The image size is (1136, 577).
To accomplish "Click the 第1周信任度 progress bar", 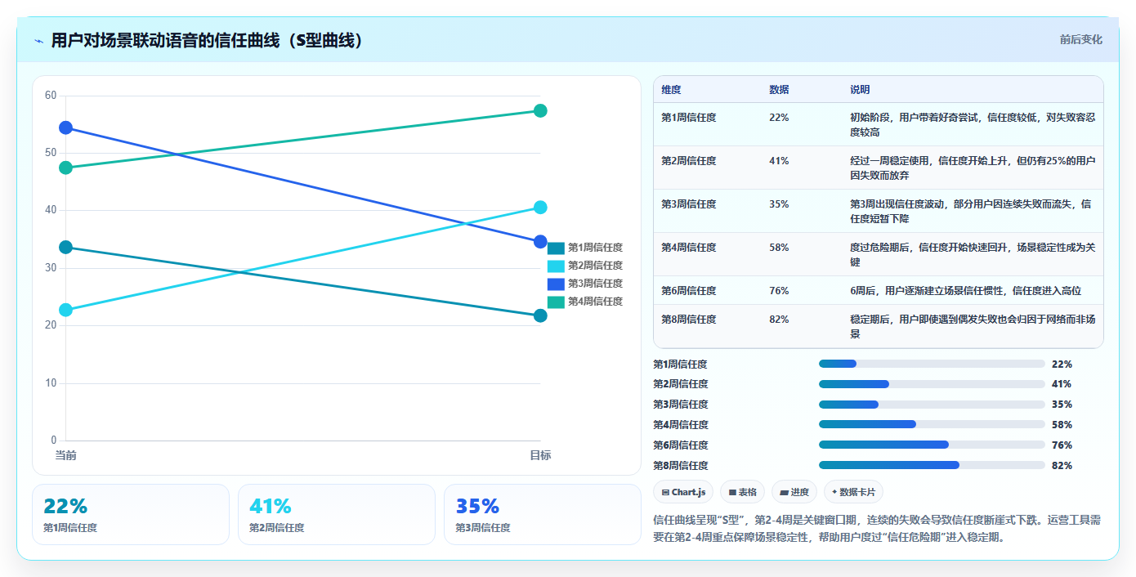I will tap(932, 364).
